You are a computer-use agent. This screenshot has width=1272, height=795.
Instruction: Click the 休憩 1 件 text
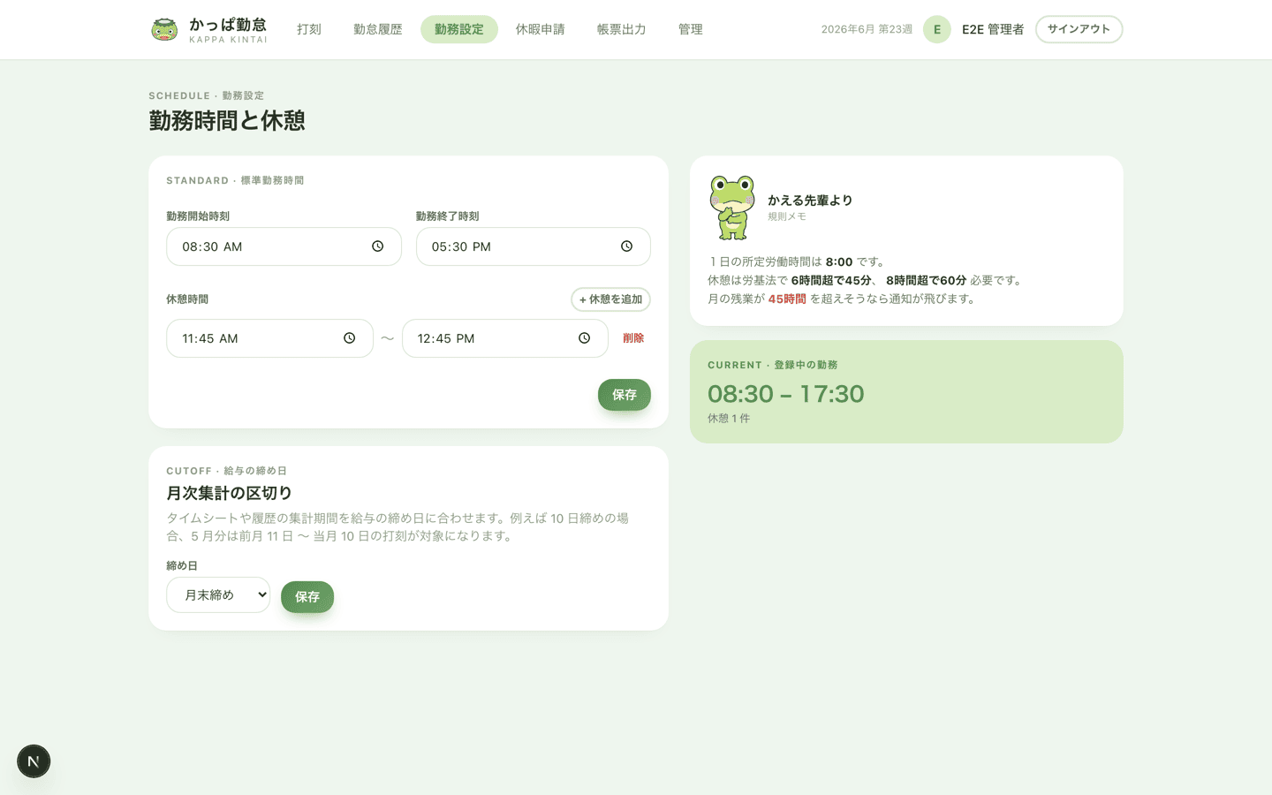tap(729, 419)
